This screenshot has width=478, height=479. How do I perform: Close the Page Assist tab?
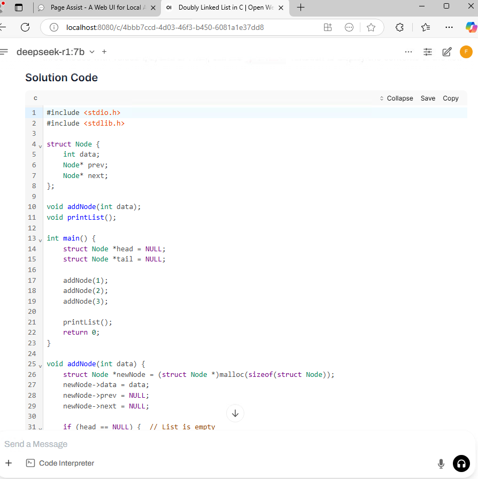coord(153,7)
